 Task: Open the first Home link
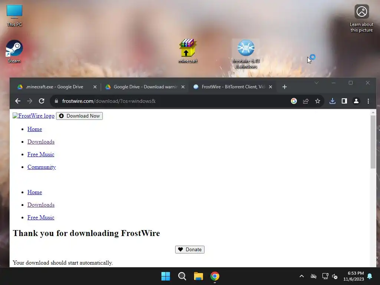pyautogui.click(x=35, y=129)
